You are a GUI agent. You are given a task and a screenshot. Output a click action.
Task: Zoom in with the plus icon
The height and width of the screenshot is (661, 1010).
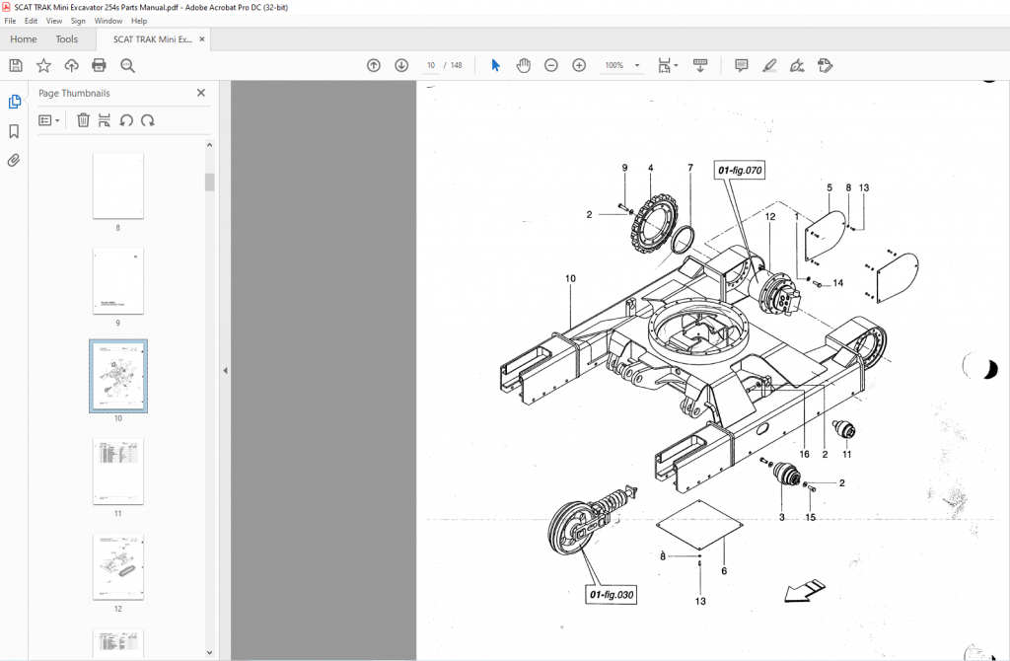[x=579, y=65]
